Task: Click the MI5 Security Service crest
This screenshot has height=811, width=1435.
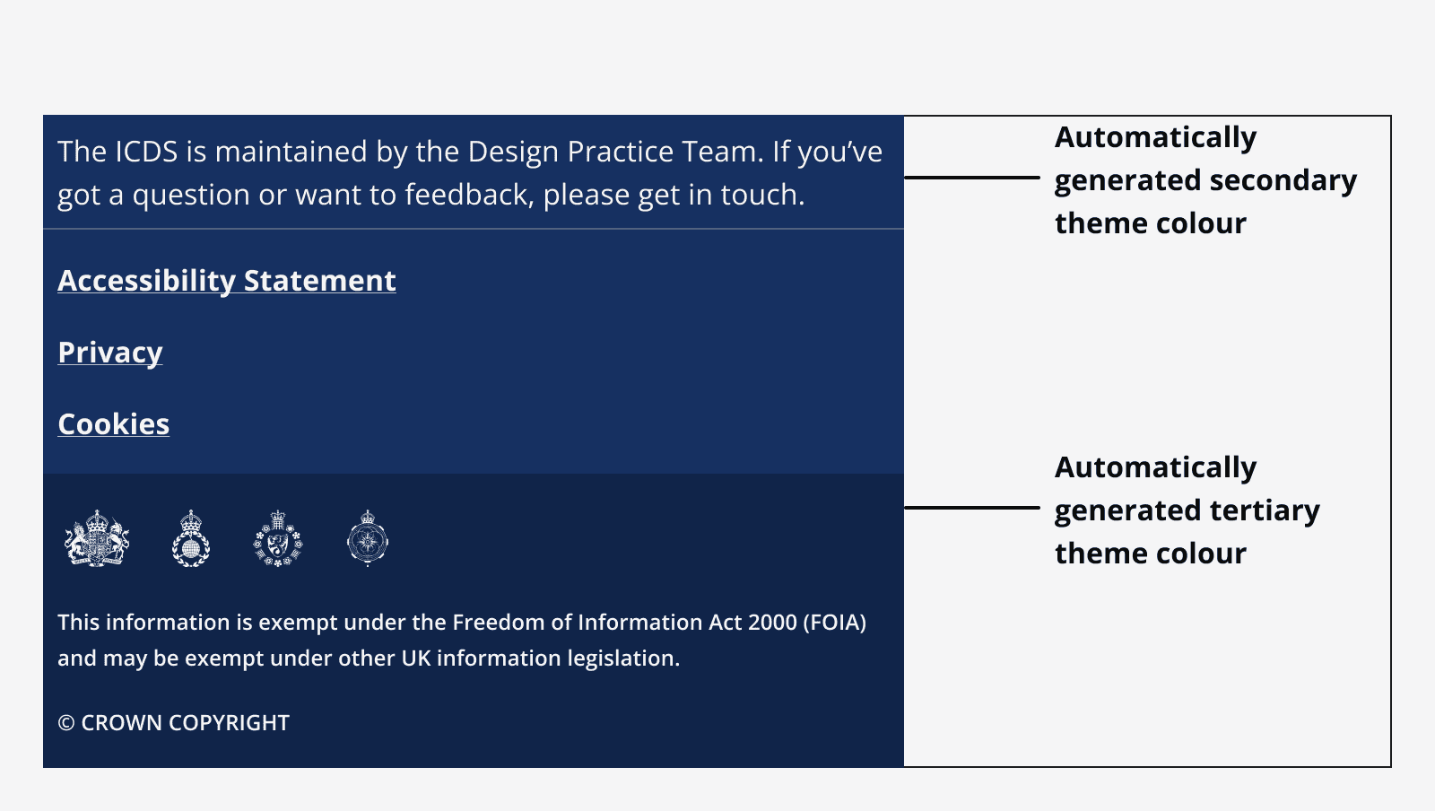Action: tap(278, 538)
